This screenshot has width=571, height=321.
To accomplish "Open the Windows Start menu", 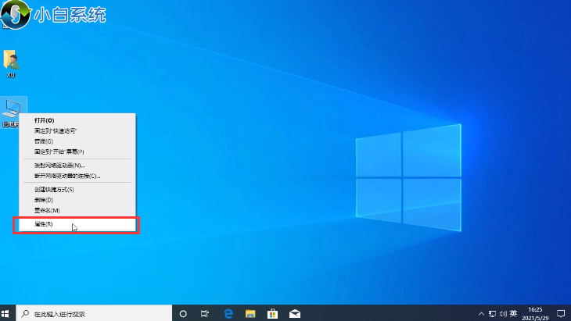I will [x=5, y=313].
